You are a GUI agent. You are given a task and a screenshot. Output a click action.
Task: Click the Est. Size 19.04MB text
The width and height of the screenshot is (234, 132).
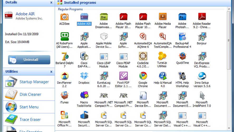(x=17, y=42)
